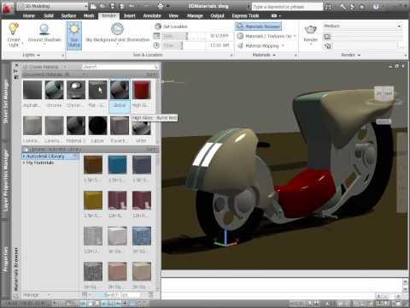
Task: Click the material search field
Action: point(120,67)
